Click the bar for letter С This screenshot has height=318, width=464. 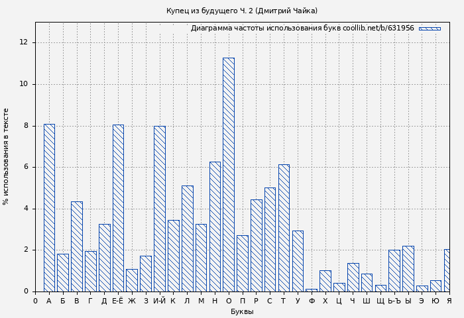270,239
